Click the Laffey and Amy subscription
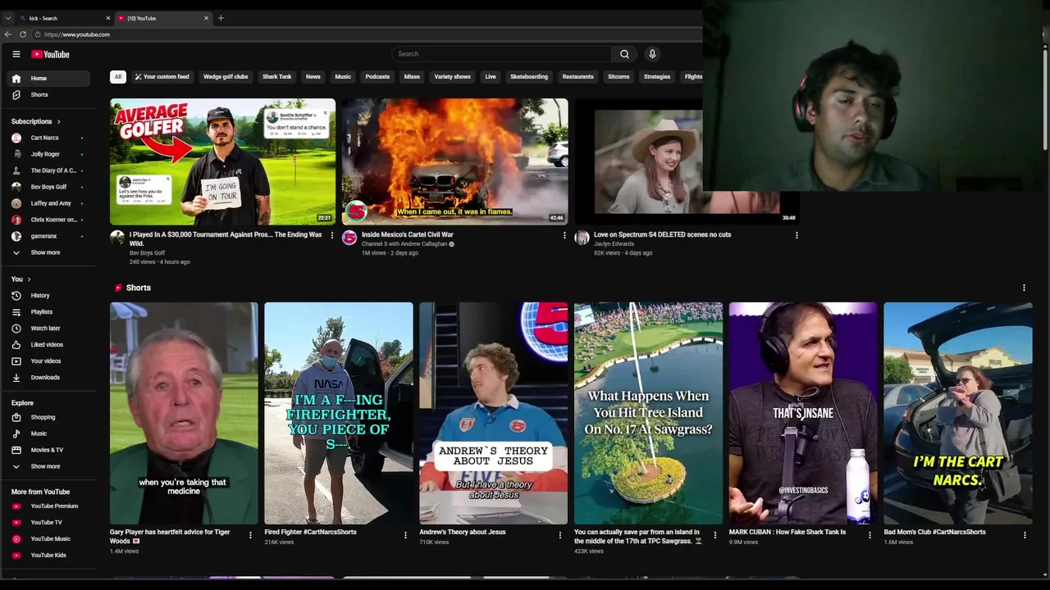This screenshot has height=590, width=1050. click(x=48, y=203)
